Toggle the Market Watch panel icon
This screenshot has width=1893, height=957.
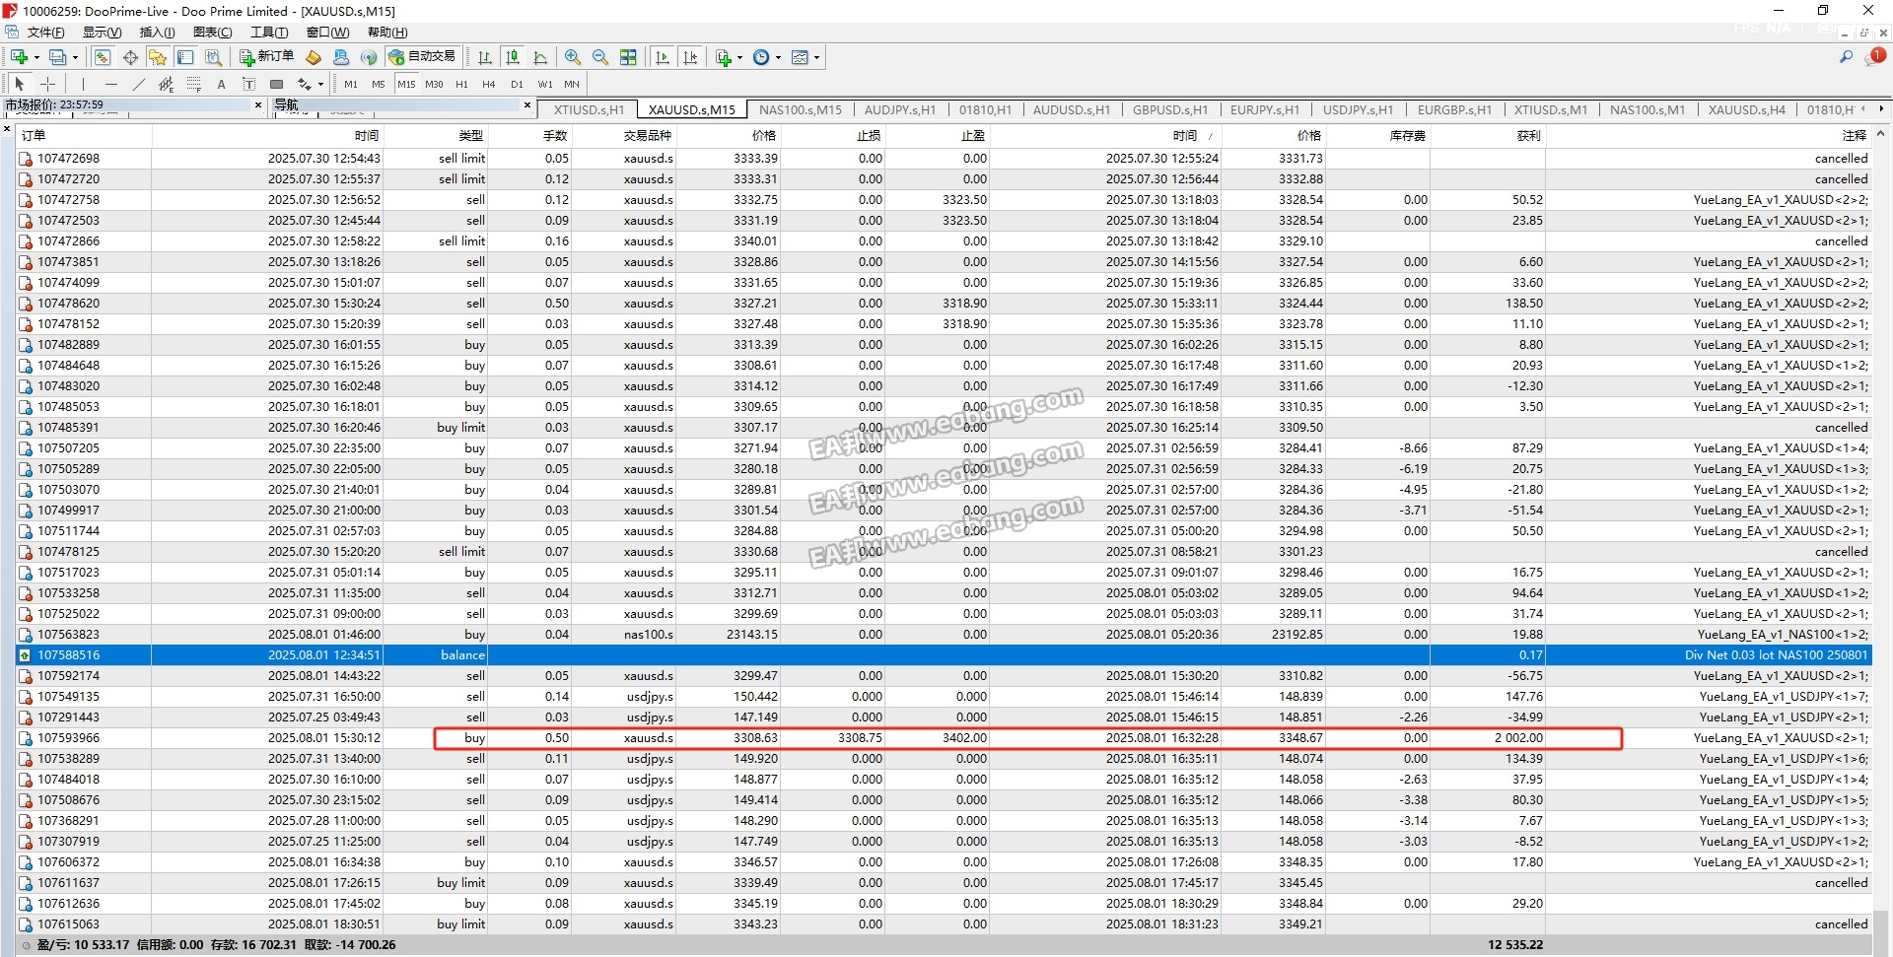click(103, 57)
